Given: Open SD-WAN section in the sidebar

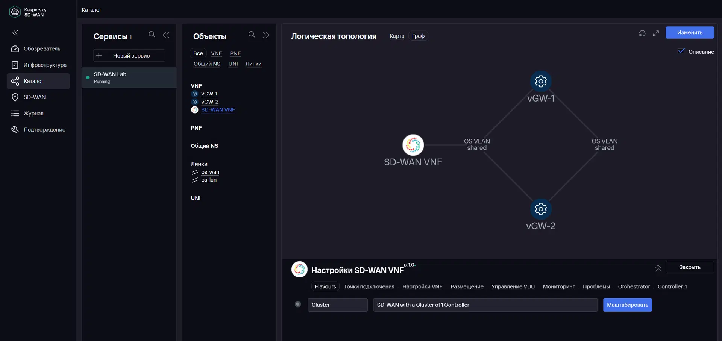Looking at the screenshot, I should (x=38, y=97).
